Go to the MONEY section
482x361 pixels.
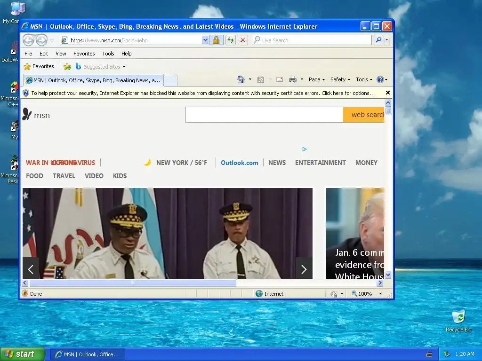(366, 163)
